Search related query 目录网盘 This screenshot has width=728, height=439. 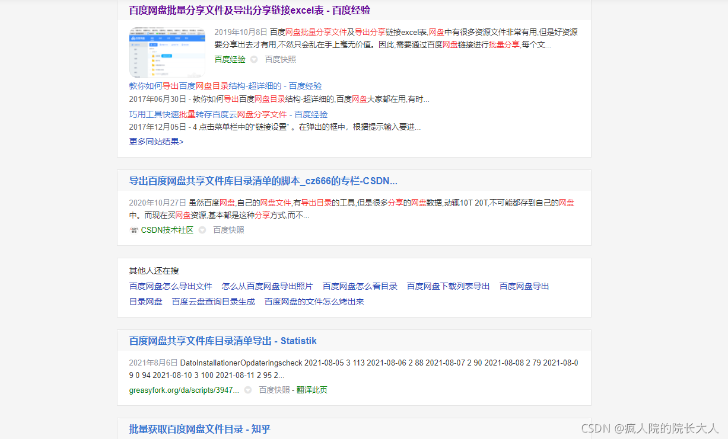(146, 302)
